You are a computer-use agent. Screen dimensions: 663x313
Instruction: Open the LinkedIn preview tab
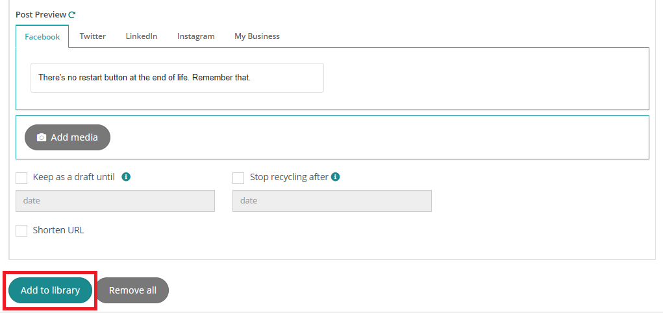pos(141,36)
